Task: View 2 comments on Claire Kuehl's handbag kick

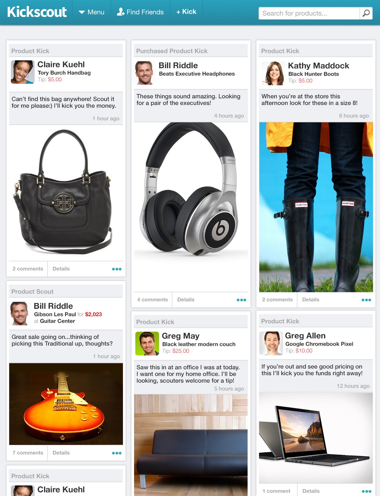Action: point(28,269)
